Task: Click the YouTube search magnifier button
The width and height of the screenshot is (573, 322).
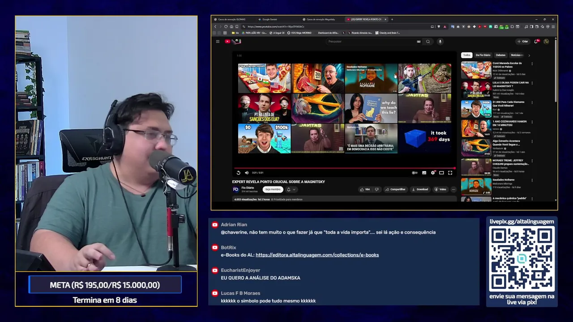Action: click(x=428, y=42)
